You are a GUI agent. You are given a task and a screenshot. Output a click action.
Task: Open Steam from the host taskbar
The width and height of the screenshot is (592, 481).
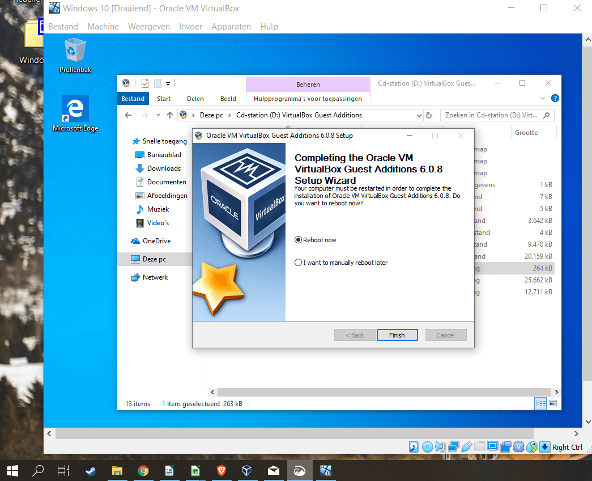pyautogui.click(x=91, y=470)
